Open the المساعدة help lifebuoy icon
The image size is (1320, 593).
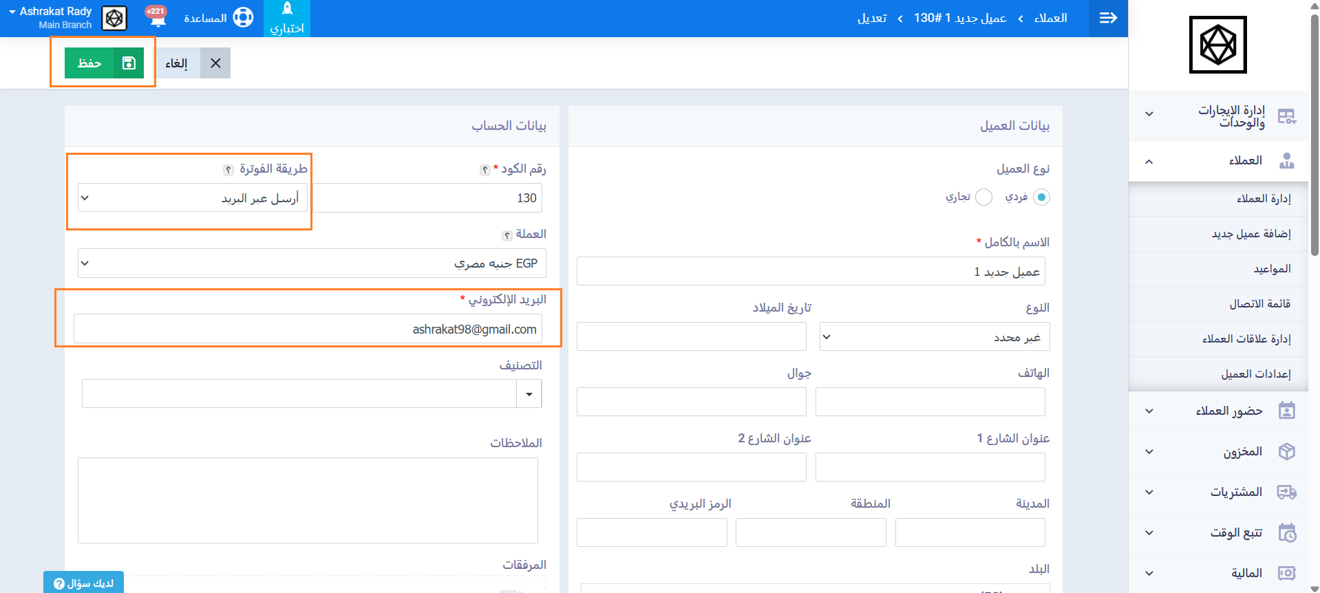(243, 17)
